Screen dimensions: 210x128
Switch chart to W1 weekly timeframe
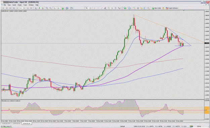[28, 8]
